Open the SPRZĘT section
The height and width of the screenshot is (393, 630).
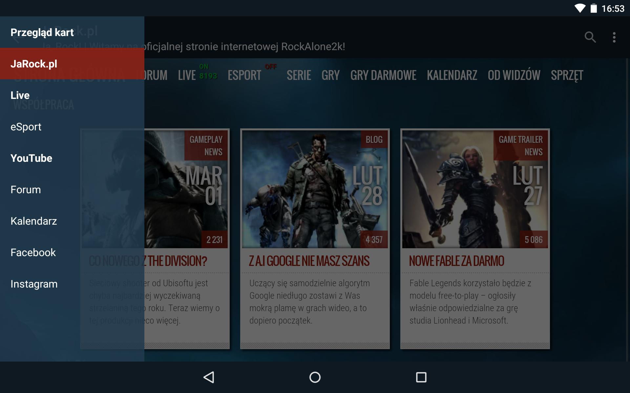click(x=567, y=75)
